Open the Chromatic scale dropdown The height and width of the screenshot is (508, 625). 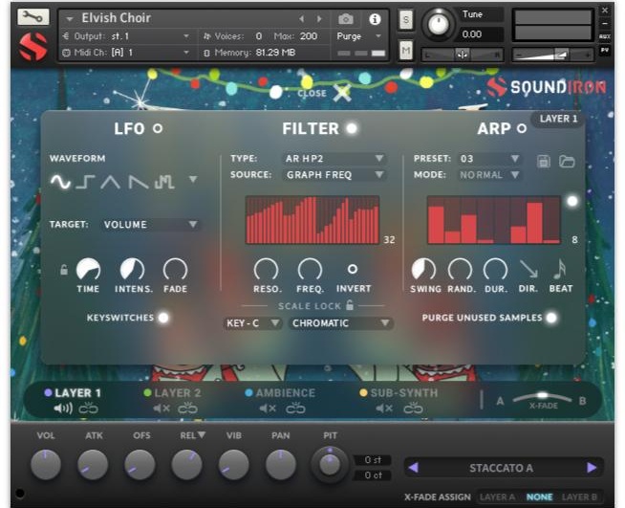(x=341, y=323)
